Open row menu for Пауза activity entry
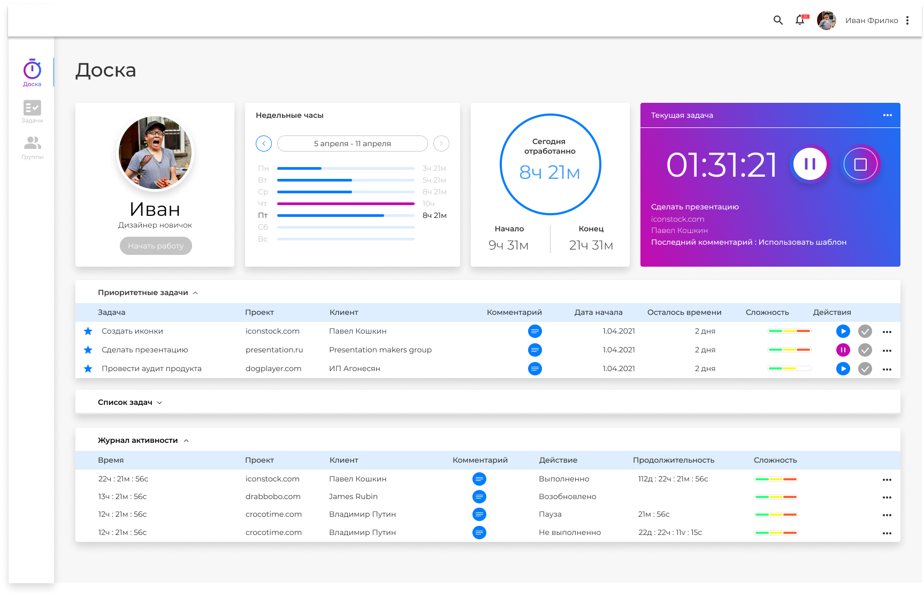Viewport: 924px width, 596px height. tap(887, 515)
